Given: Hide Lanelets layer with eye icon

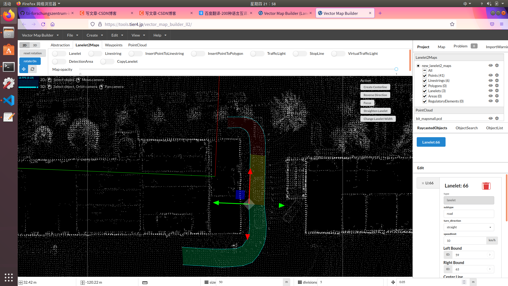Looking at the screenshot, I should [490, 91].
